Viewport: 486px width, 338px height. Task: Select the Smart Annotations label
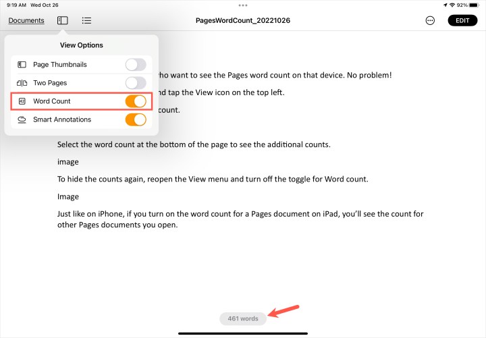click(x=62, y=119)
